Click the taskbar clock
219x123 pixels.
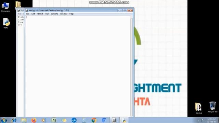click(x=211, y=120)
